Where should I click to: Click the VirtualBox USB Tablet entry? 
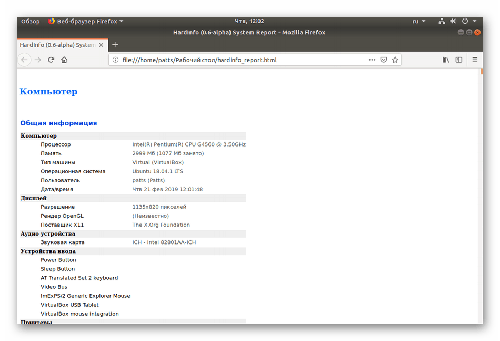pos(69,304)
